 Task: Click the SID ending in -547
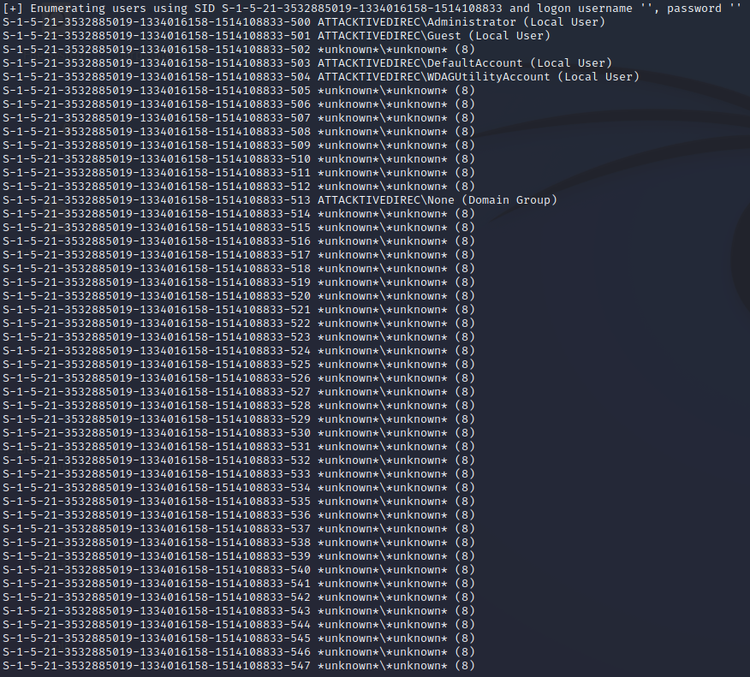[x=157, y=665]
